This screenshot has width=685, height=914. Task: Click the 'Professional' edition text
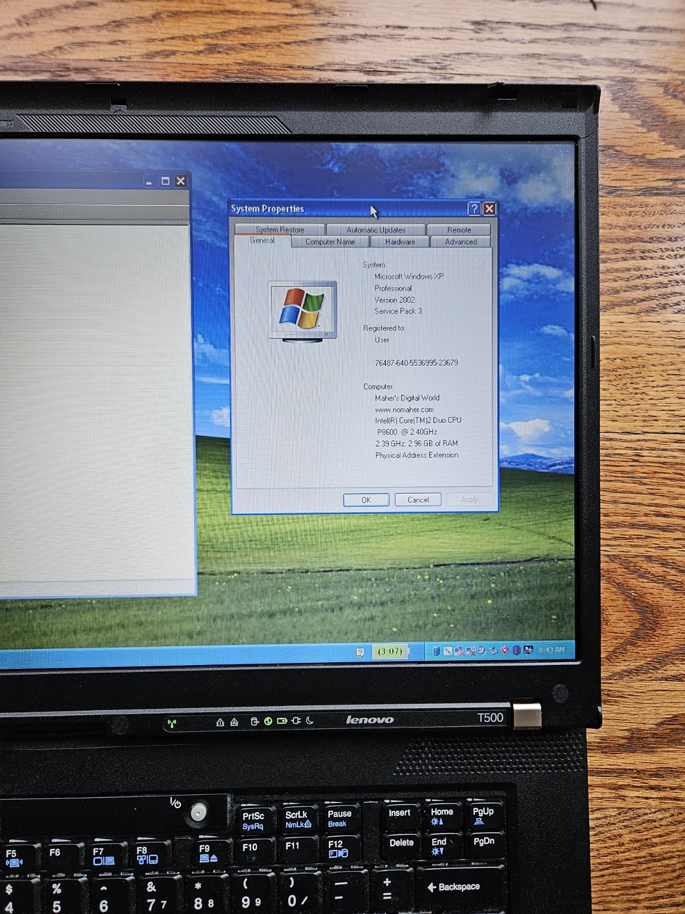(x=393, y=288)
